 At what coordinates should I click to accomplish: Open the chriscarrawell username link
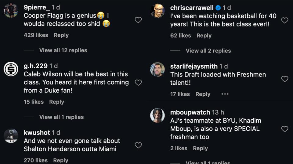192,8
